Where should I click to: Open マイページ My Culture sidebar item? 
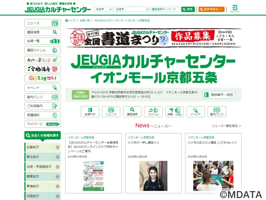point(43,124)
